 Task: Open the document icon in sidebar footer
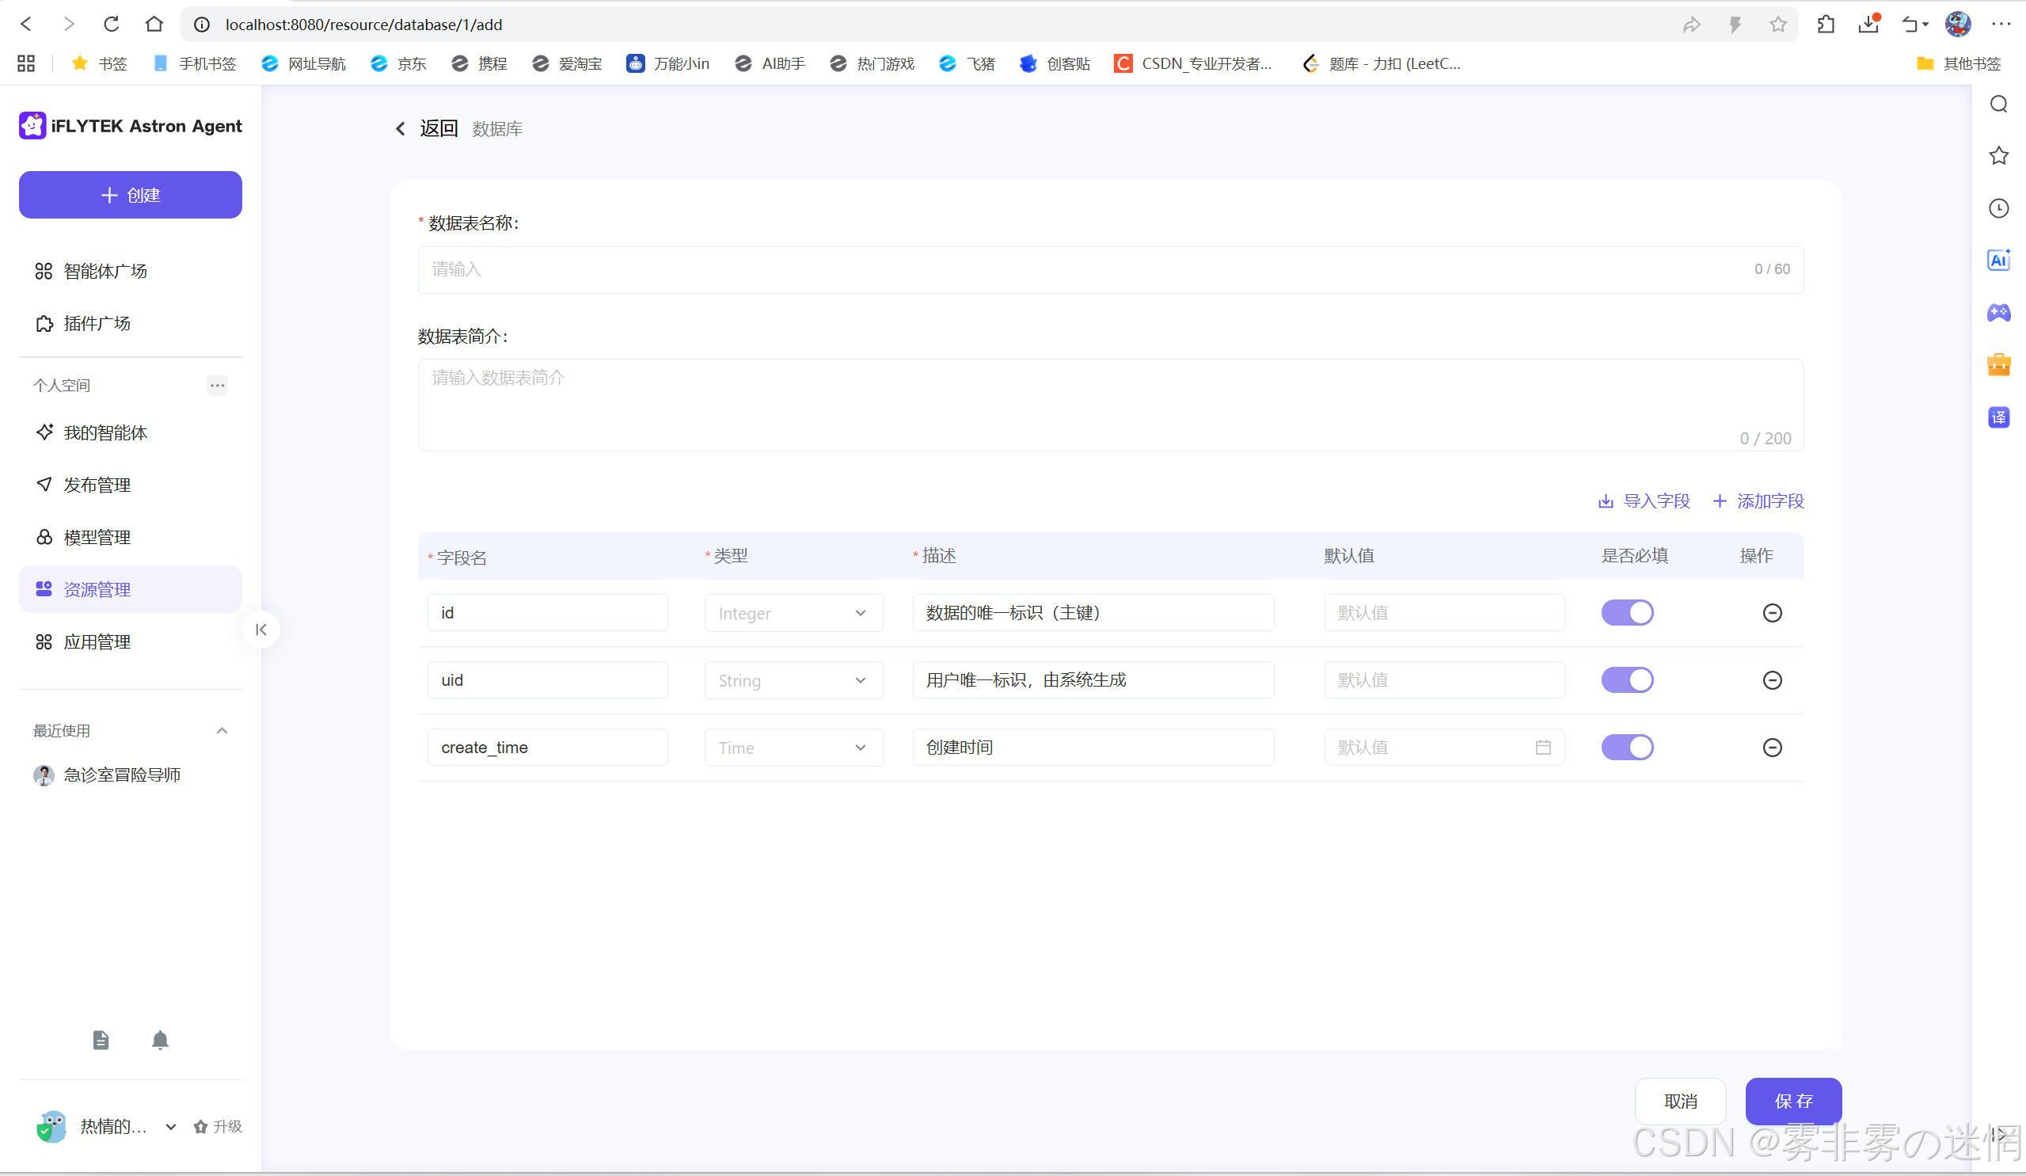coord(101,1040)
